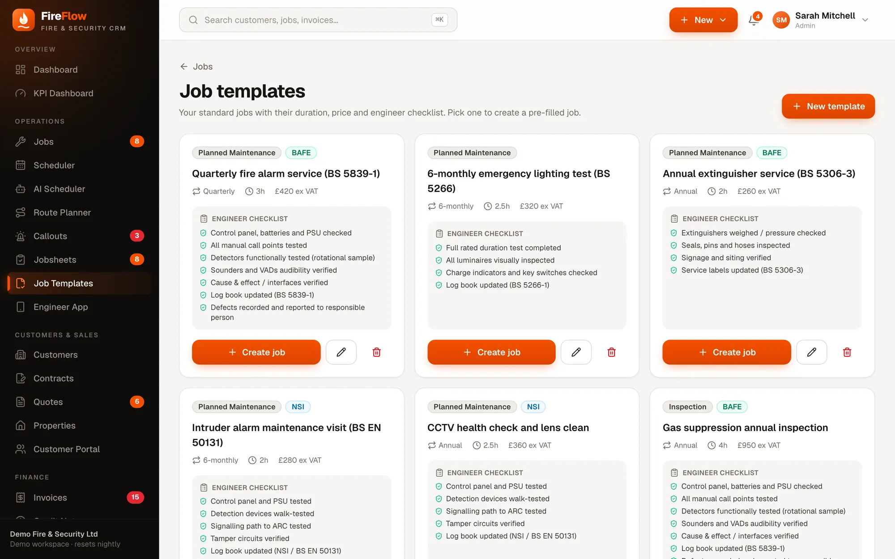Open Customer Portal

(x=80, y=449)
